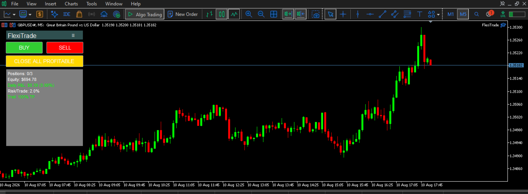Screen dimensions: 528x194
Task: Toggle chart shift from right edge
Action: point(301,14)
